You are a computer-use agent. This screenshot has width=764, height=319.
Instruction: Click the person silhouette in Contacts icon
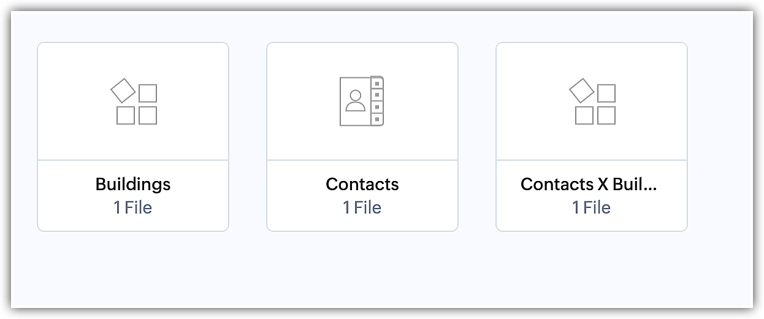coord(355,101)
